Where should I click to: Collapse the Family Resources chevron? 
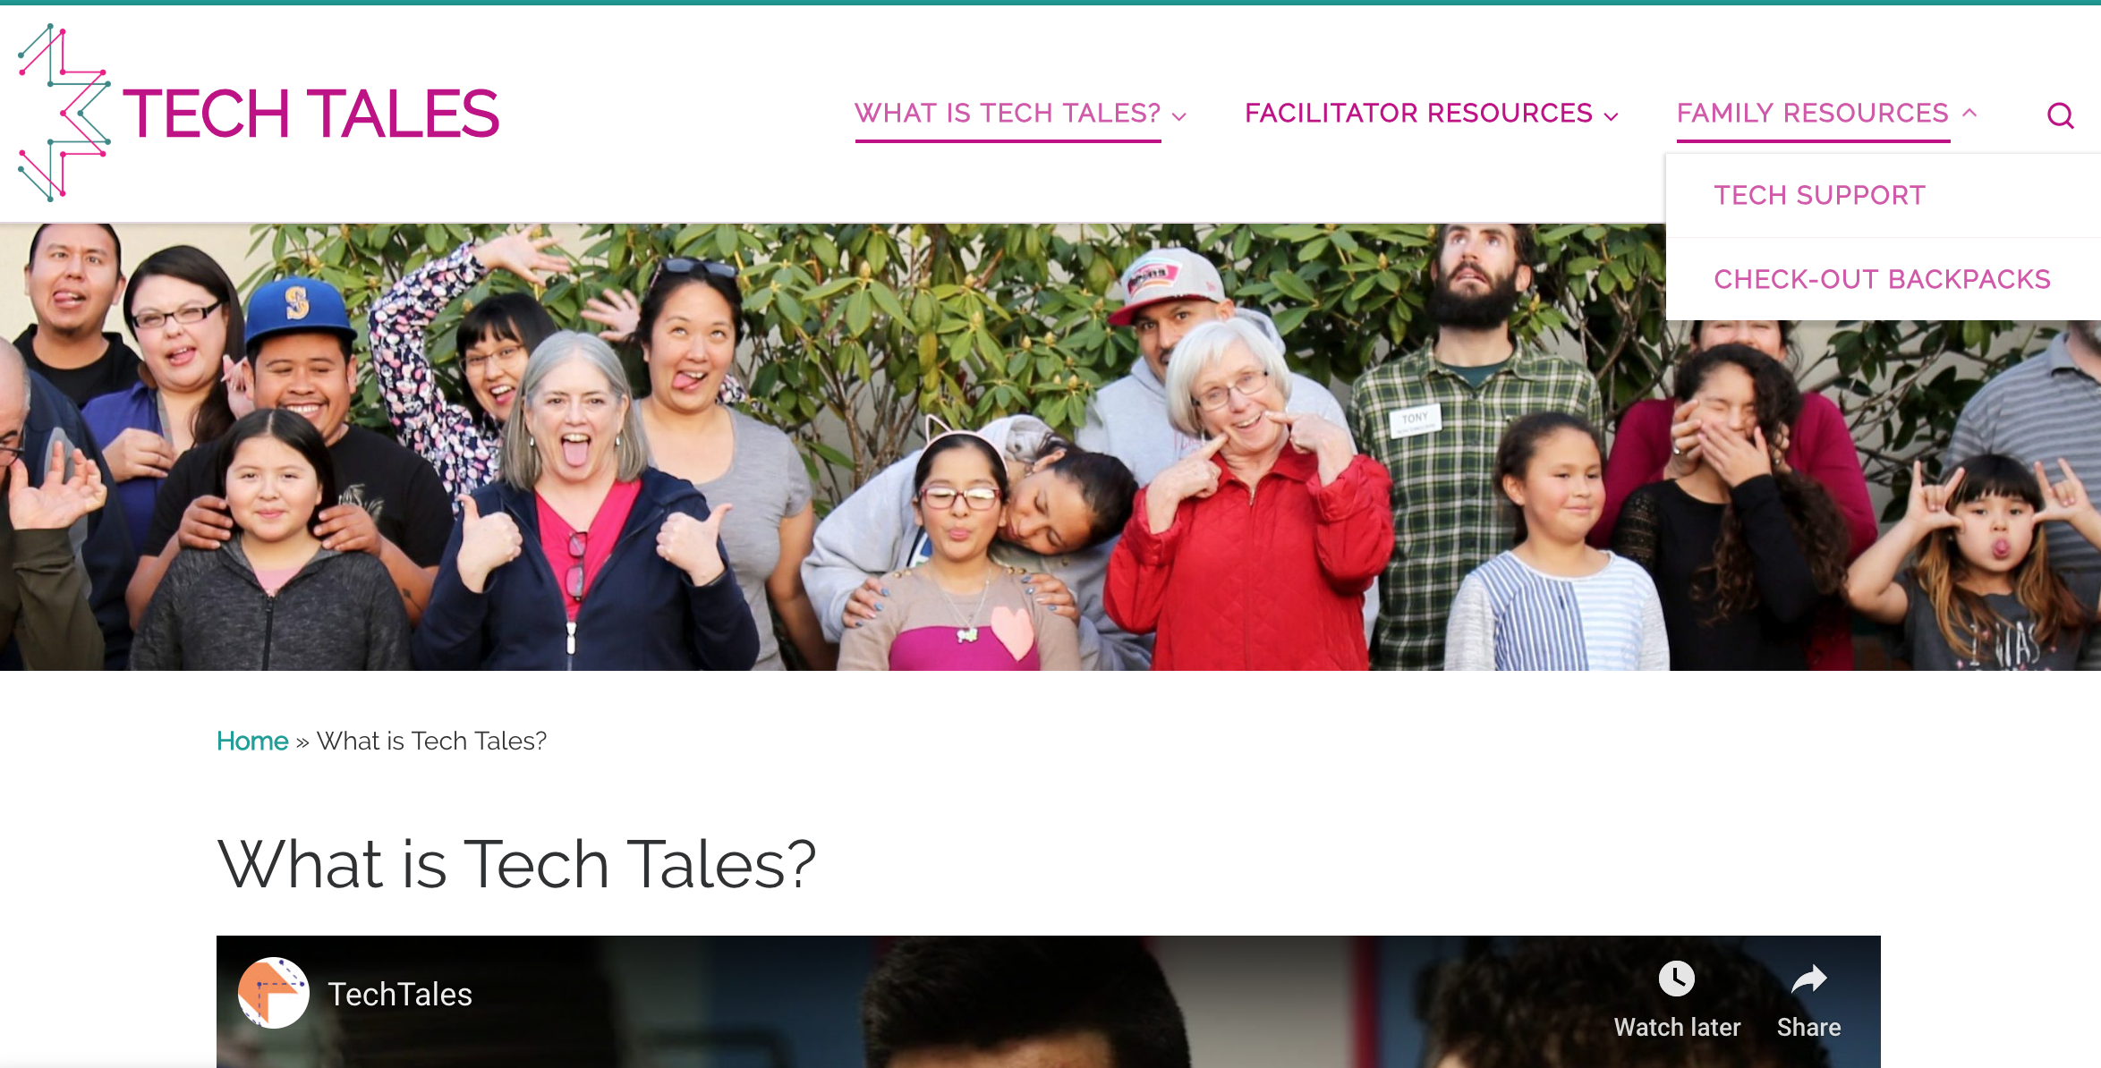(x=1969, y=113)
